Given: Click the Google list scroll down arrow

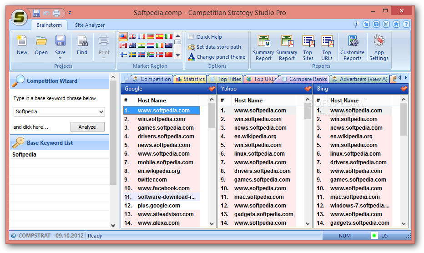Looking at the screenshot, I should (x=212, y=224).
